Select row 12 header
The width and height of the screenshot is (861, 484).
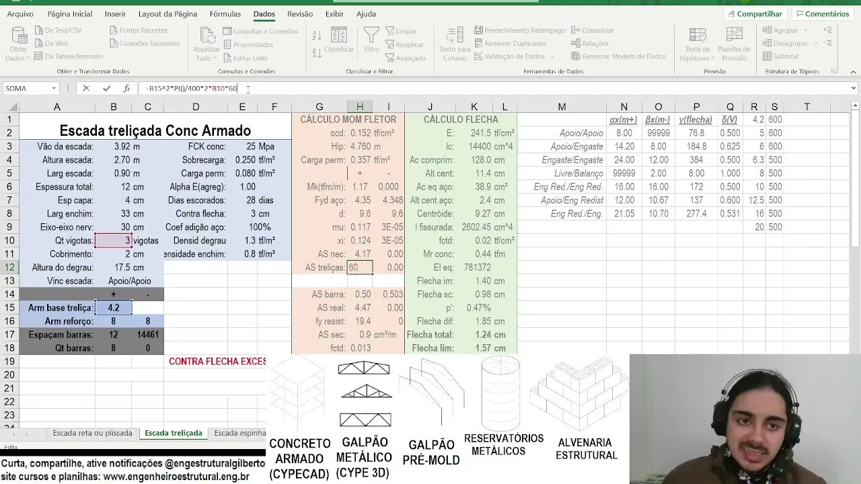pos(9,268)
